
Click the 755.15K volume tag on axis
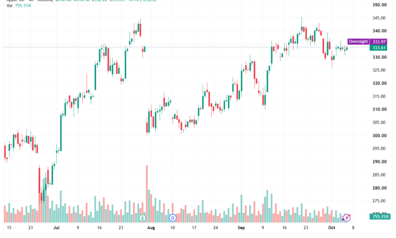[x=380, y=217]
